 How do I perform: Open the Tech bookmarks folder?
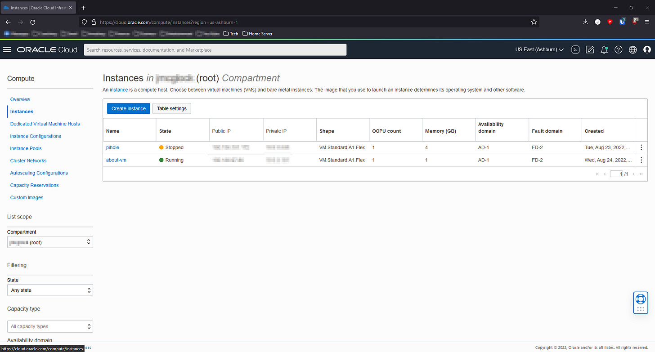(x=230, y=33)
